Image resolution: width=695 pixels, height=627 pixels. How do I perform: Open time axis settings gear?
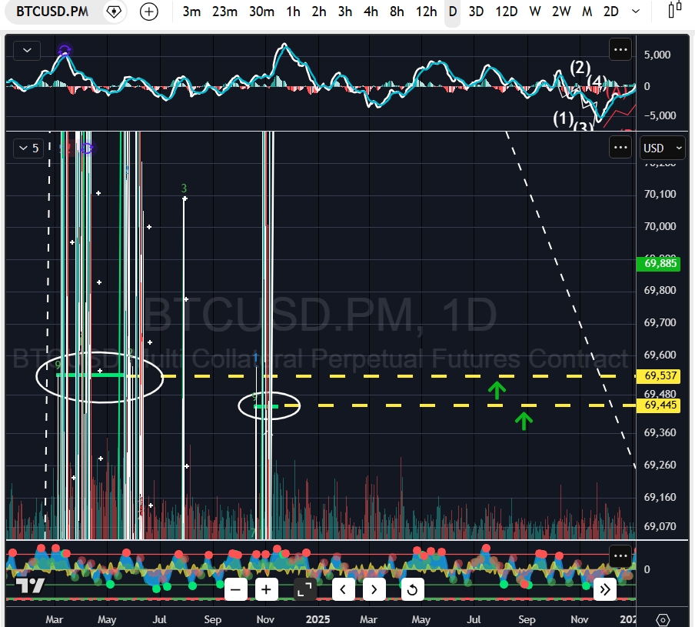pos(663,619)
